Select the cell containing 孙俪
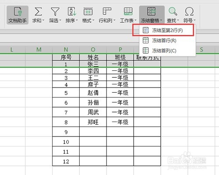Viewport: 219px width, 175px height. (x=93, y=102)
